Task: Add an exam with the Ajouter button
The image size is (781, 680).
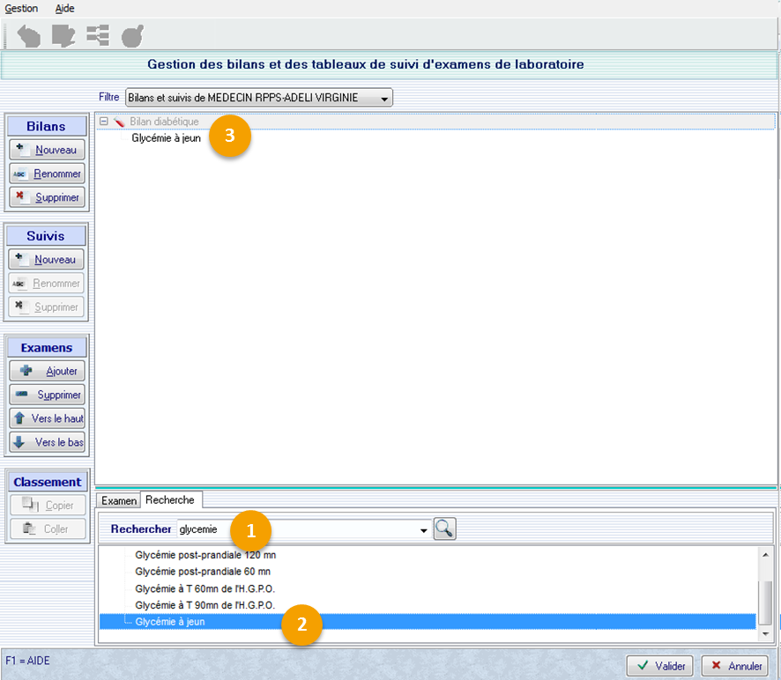Action: click(47, 371)
